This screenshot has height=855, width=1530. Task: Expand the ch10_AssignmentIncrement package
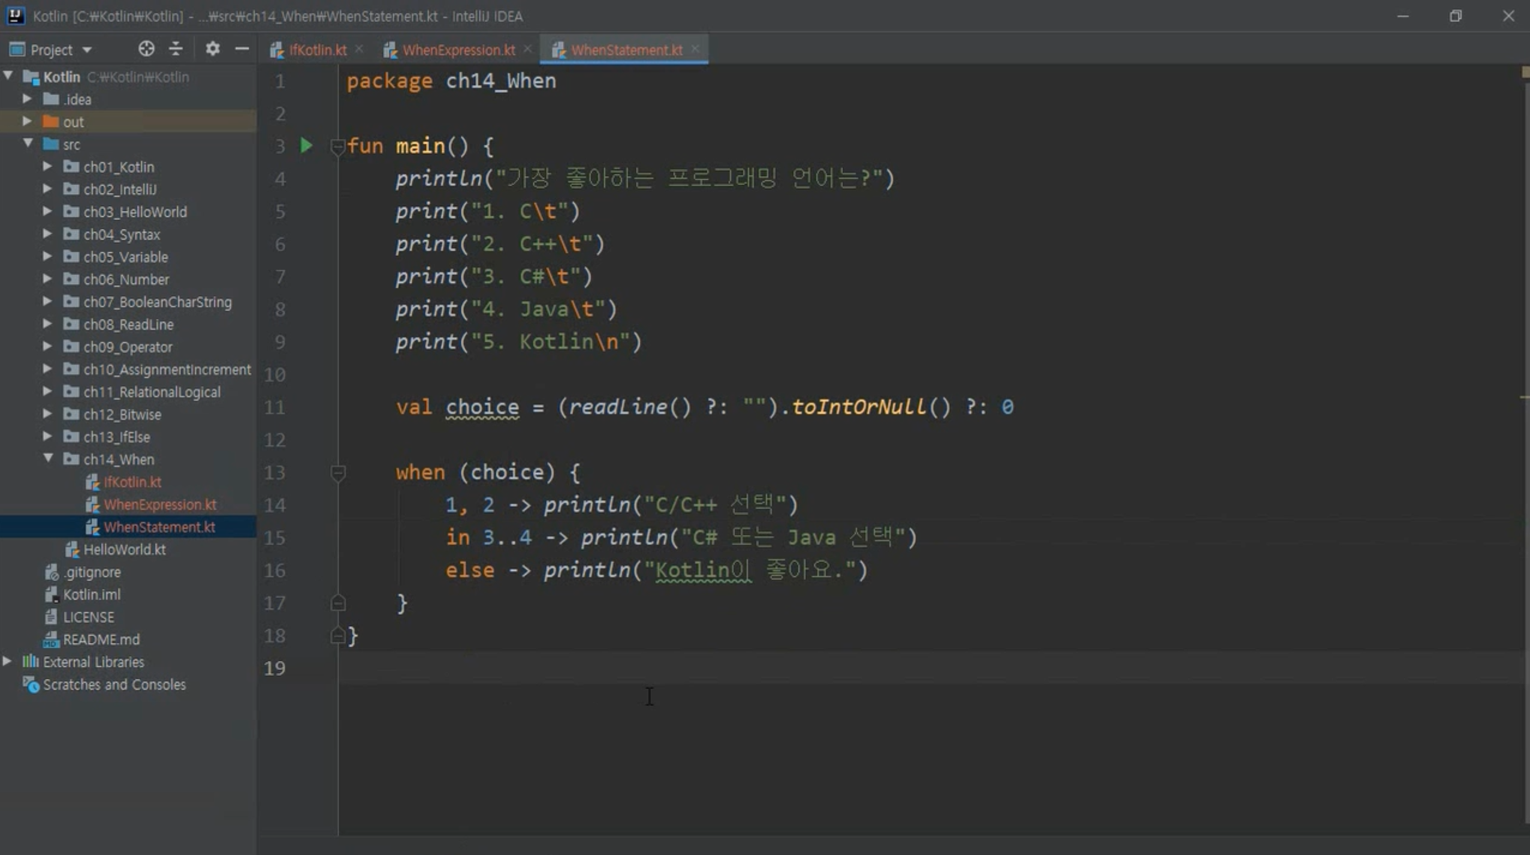click(x=47, y=369)
